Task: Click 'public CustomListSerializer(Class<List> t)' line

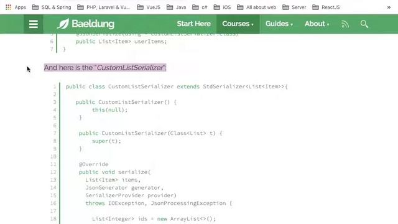Action: (x=150, y=133)
